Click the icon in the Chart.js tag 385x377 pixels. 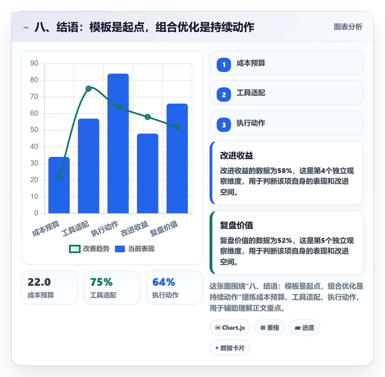pyautogui.click(x=218, y=328)
